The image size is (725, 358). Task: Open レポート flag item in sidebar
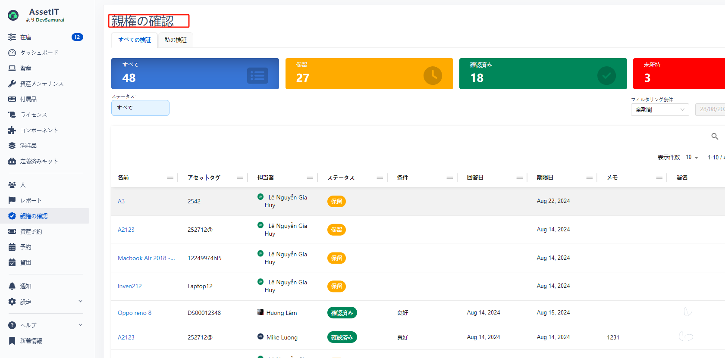[31, 200]
